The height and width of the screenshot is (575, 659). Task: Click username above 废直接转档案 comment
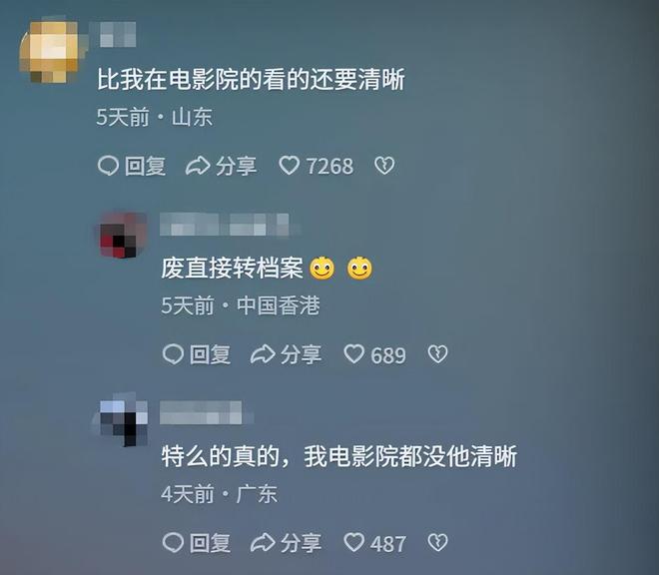[x=225, y=224]
